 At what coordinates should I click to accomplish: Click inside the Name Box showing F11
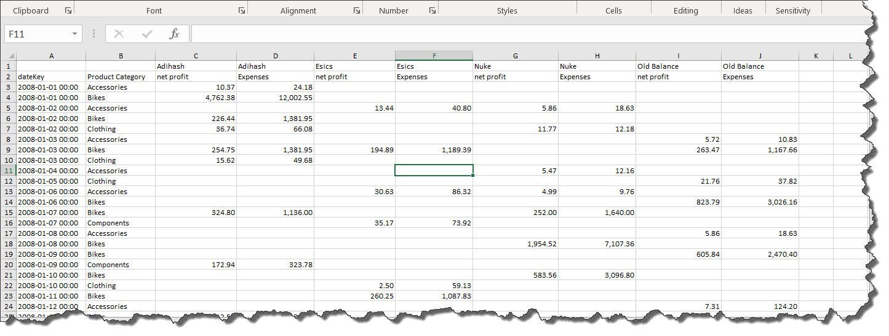(37, 34)
